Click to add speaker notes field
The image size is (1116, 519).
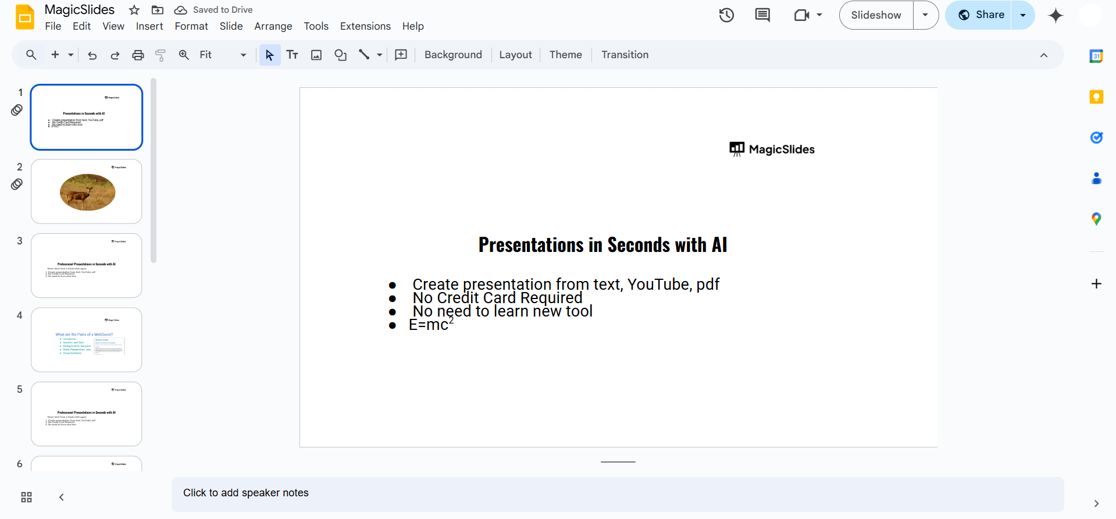618,494
